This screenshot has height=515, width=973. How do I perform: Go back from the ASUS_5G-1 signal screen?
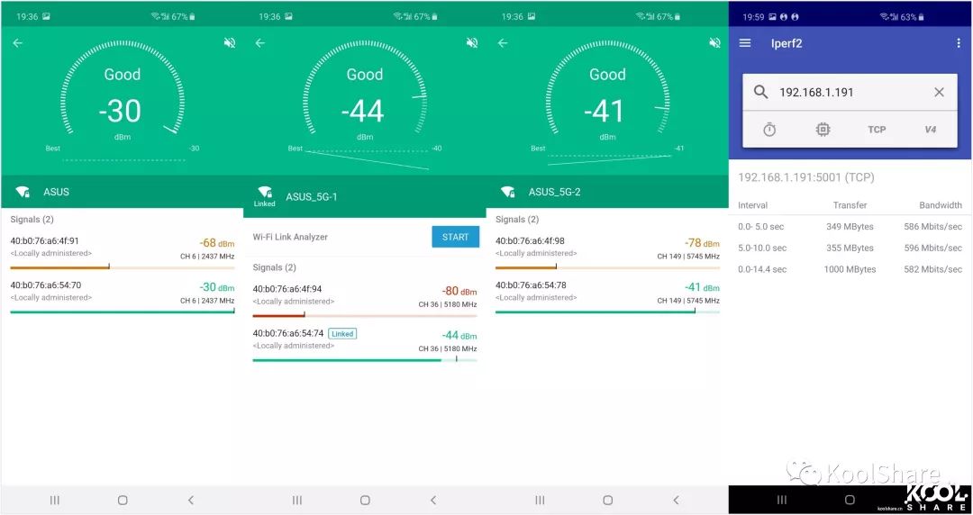[260, 43]
